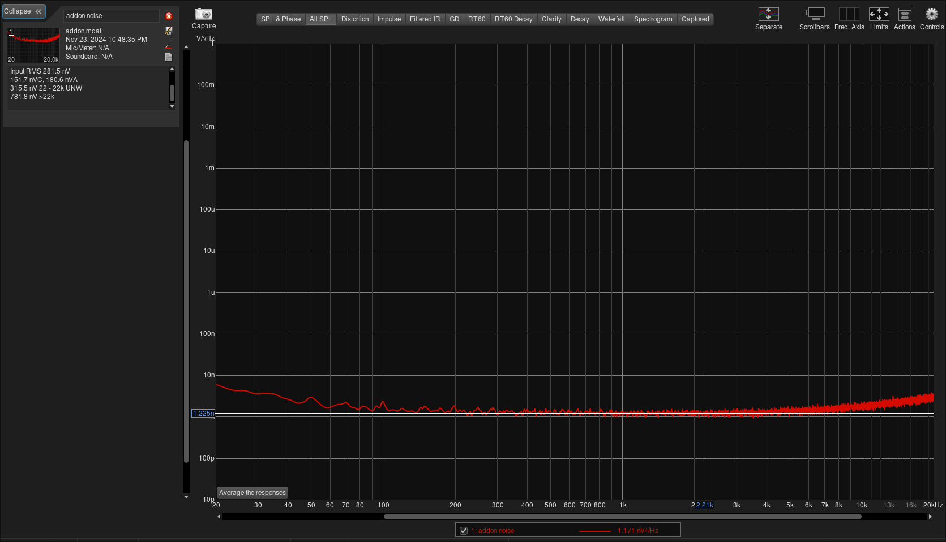Click notes box scroll down arrow
This screenshot has height=542, width=946.
tap(172, 106)
